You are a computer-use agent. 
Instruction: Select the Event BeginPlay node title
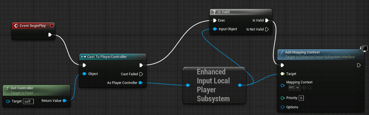(x=32, y=26)
